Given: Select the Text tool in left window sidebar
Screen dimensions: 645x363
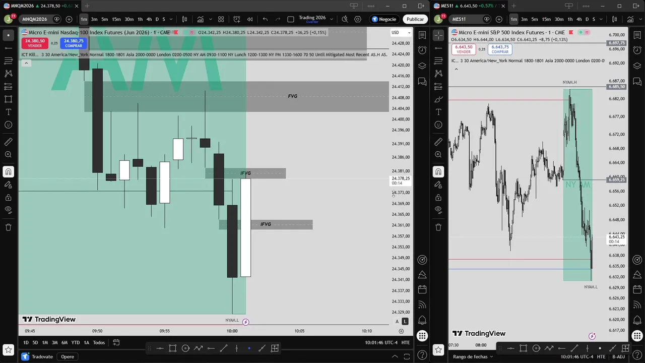Looking at the screenshot, I should coord(8,112).
